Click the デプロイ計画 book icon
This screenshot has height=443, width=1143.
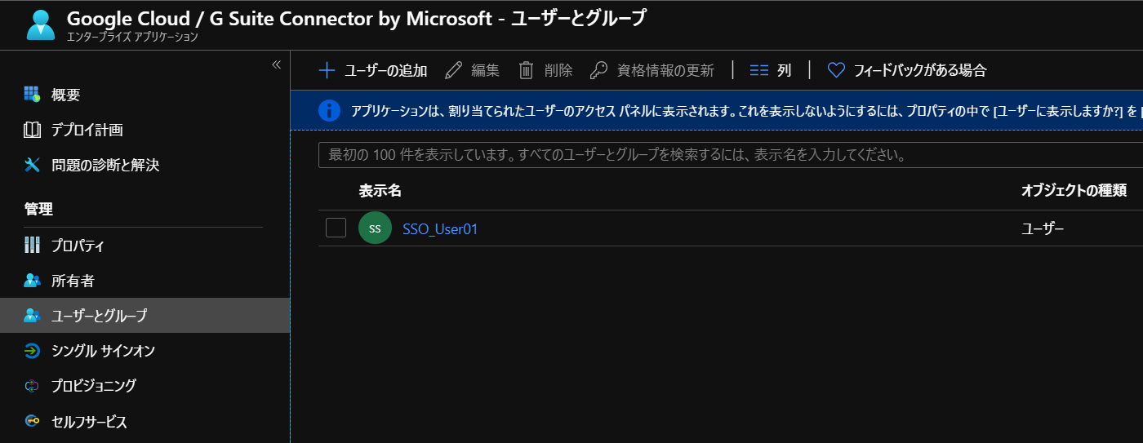33,130
